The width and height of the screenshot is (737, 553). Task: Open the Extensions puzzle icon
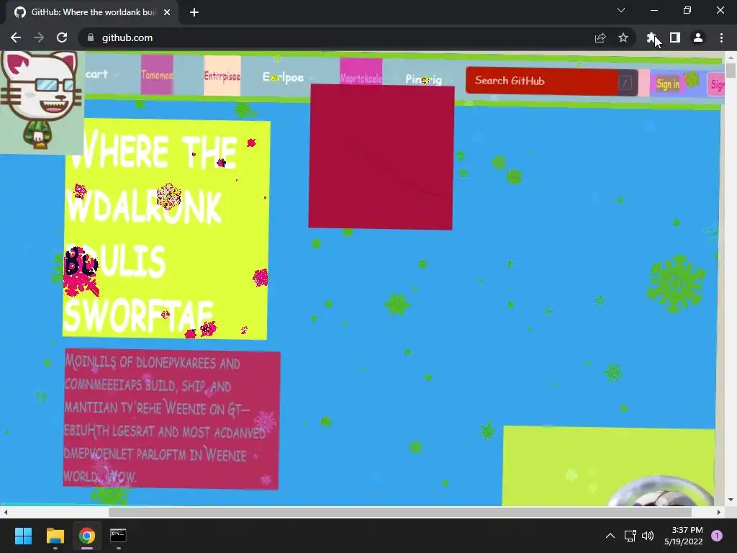point(651,37)
